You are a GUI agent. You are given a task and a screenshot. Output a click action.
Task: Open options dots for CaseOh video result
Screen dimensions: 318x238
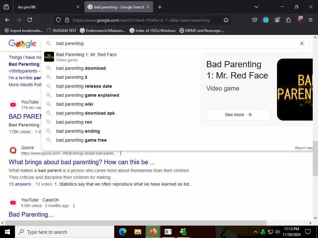pos(74,206)
